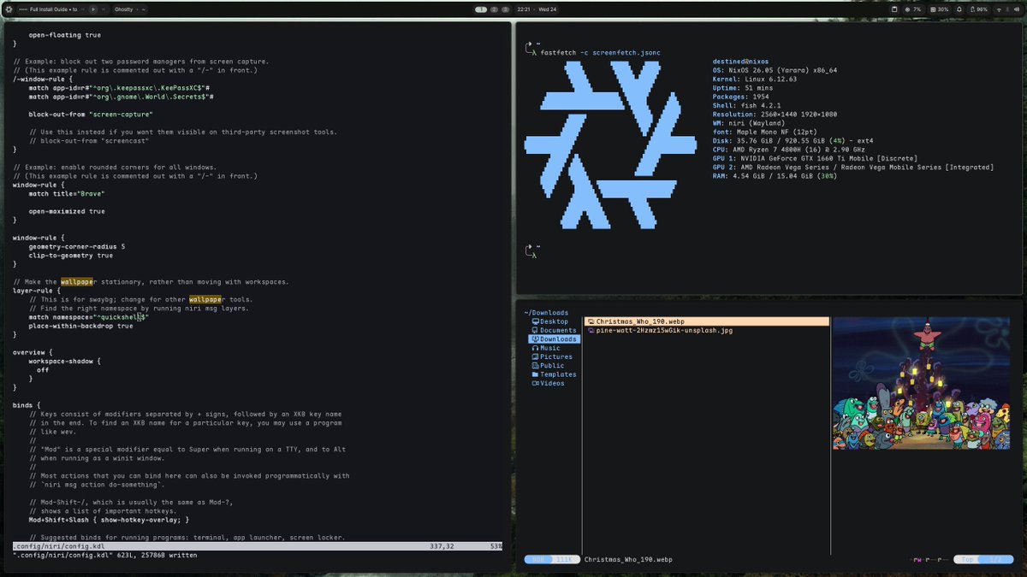The image size is (1027, 577).
Task: Select the Templates folder in yazi sidebar
Action: (x=554, y=374)
